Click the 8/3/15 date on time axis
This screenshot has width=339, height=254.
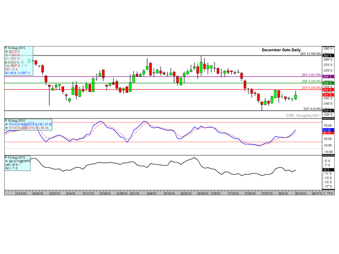pos(283,193)
